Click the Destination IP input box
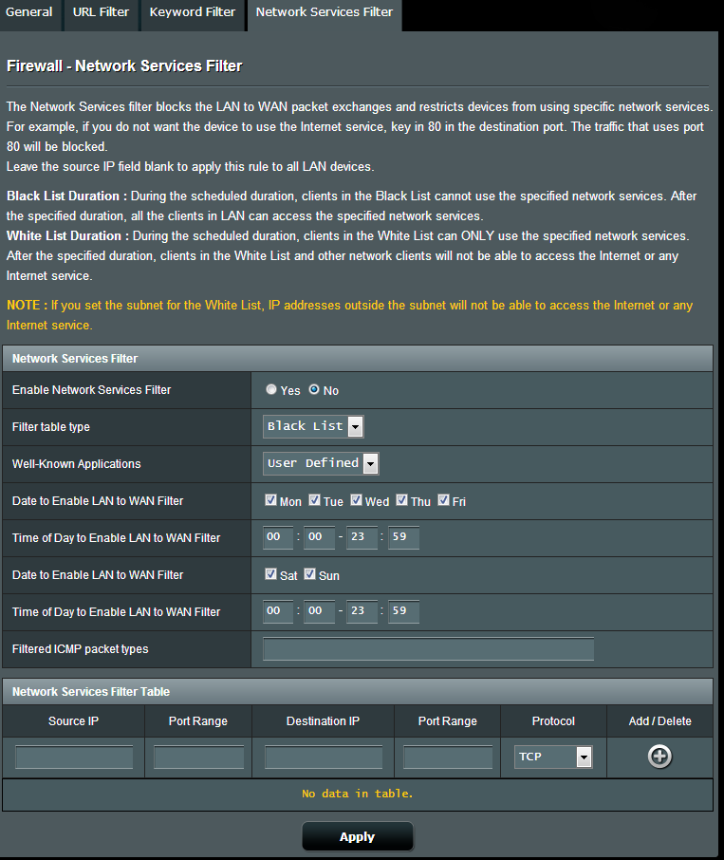724x860 pixels. coord(323,757)
